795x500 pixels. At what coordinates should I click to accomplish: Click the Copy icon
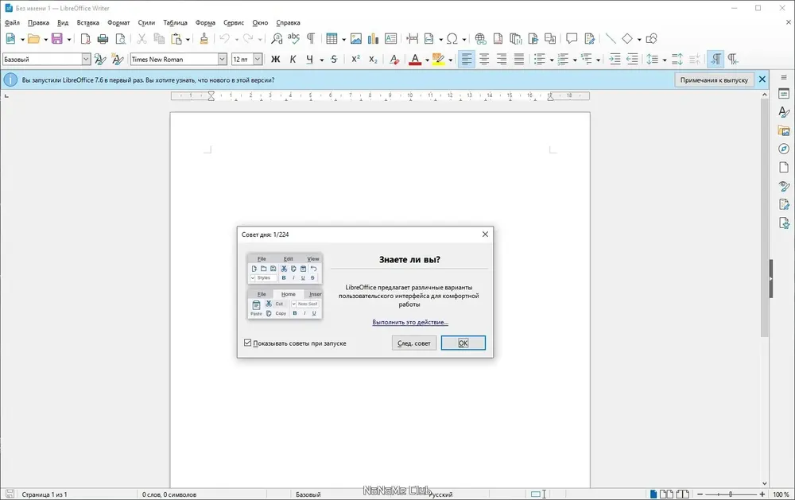159,38
